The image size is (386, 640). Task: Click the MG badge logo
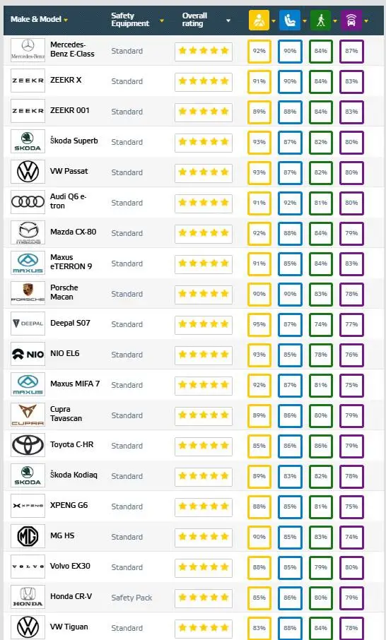(x=28, y=536)
